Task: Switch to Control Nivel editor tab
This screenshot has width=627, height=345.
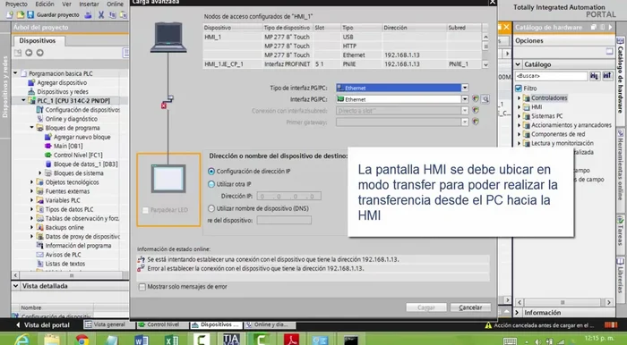Action: (163, 324)
